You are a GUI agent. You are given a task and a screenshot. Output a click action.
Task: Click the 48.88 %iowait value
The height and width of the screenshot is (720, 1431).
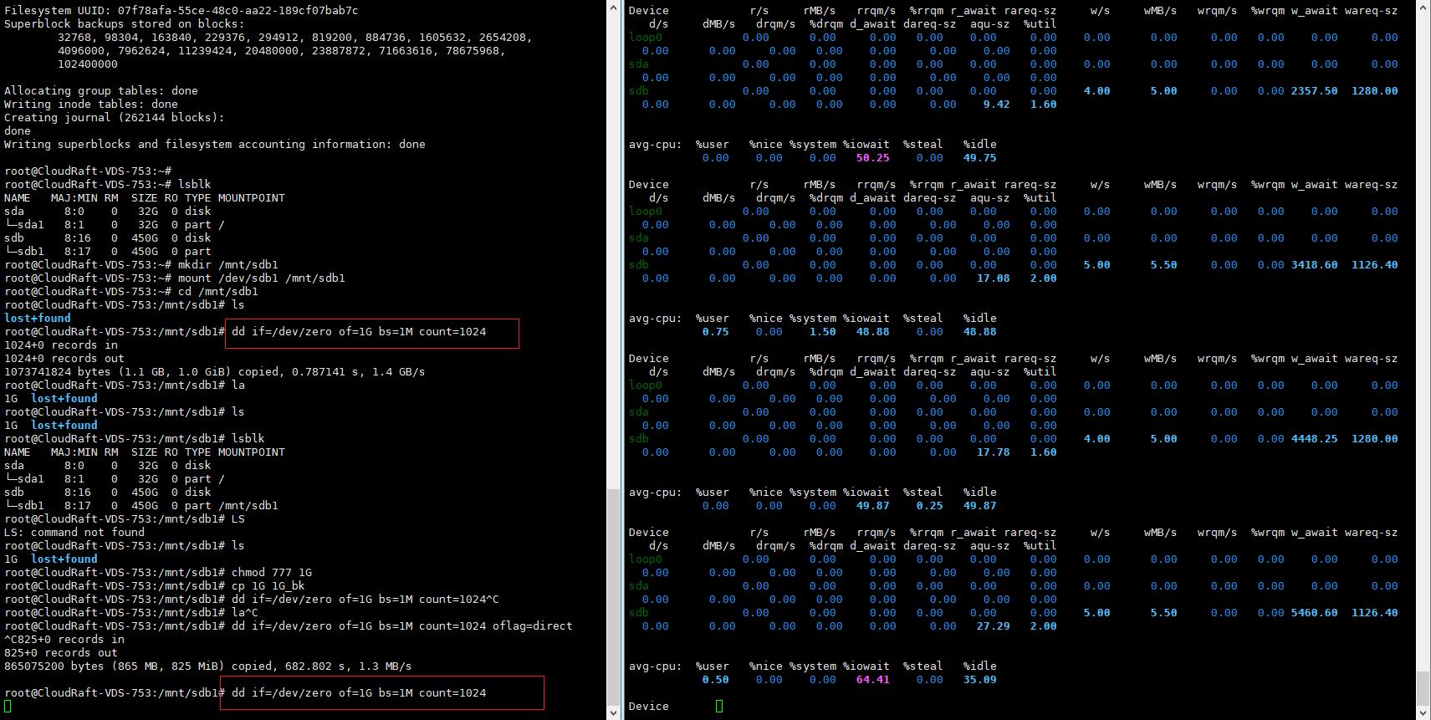pos(873,332)
